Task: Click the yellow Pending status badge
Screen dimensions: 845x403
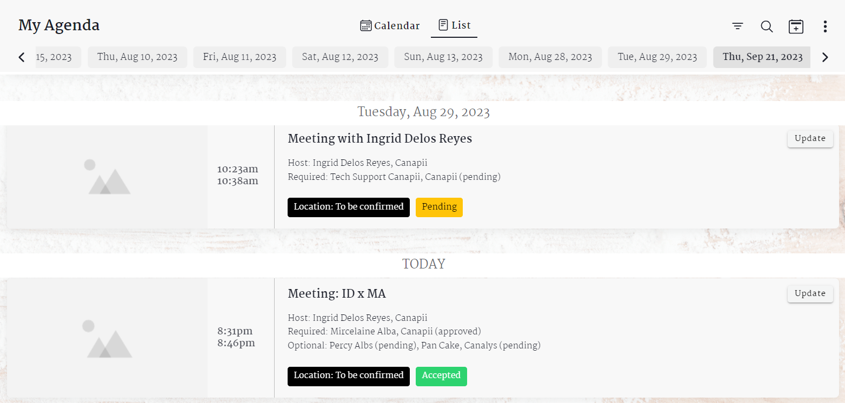Action: [439, 207]
